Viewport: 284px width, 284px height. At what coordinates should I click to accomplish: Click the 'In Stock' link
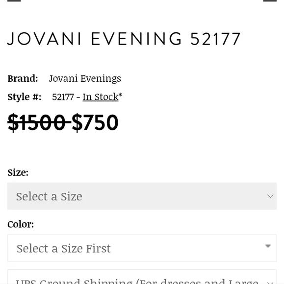point(101,97)
